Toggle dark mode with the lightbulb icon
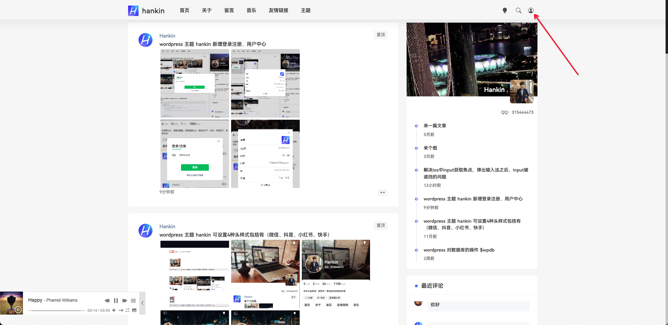Viewport: 668px width, 325px height. (505, 10)
